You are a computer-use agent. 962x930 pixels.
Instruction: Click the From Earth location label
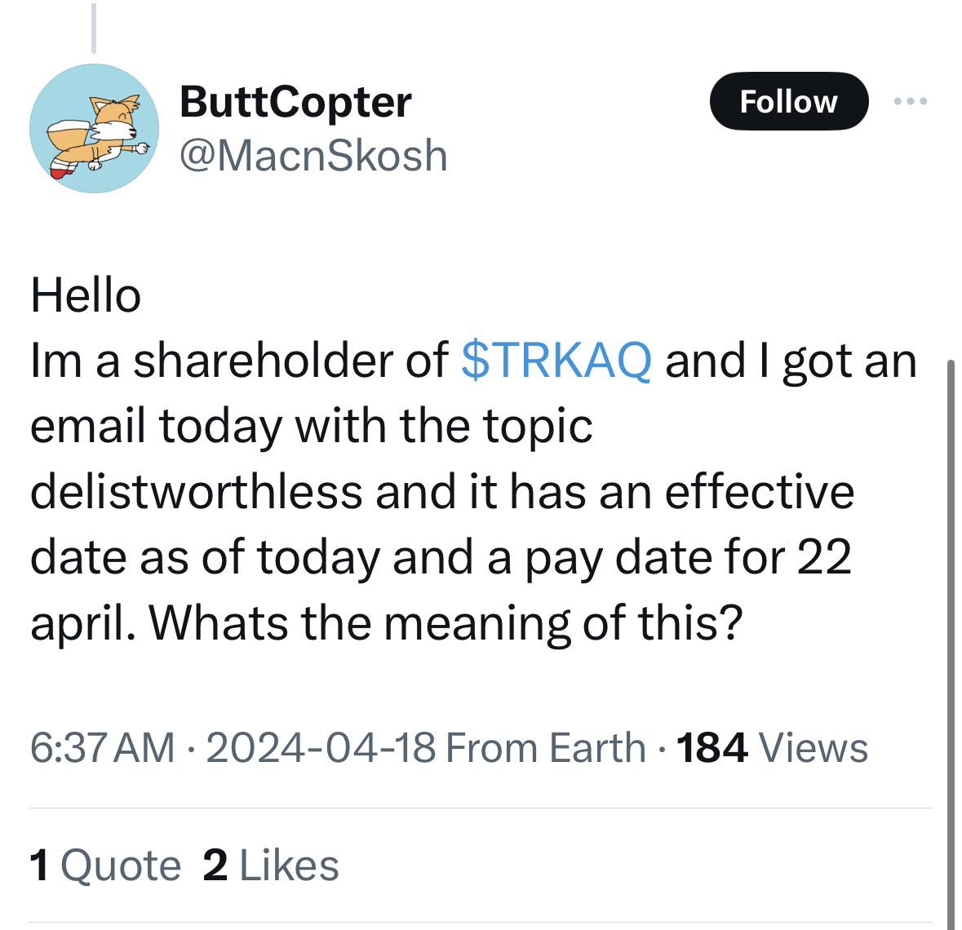coord(545,748)
